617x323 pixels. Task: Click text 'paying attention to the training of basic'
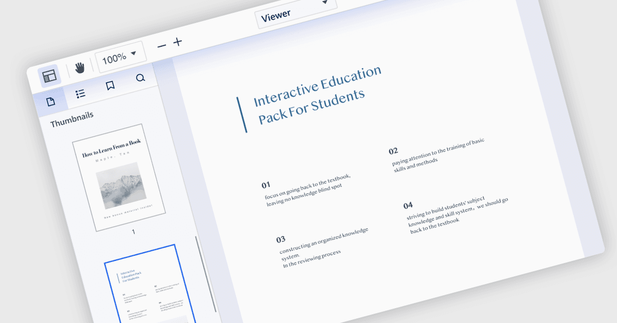(438, 152)
